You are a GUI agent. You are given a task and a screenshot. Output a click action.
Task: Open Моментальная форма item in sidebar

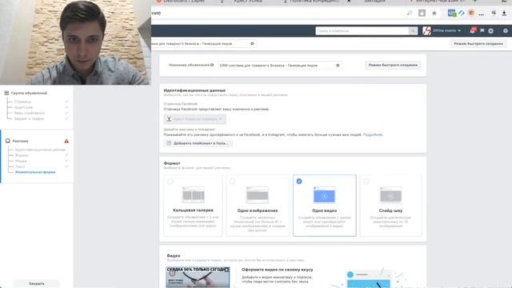click(35, 172)
